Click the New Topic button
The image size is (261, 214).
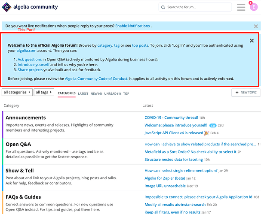click(246, 93)
